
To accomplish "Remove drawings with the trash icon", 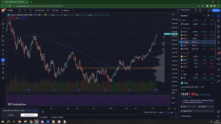I will (x=3, y=78).
